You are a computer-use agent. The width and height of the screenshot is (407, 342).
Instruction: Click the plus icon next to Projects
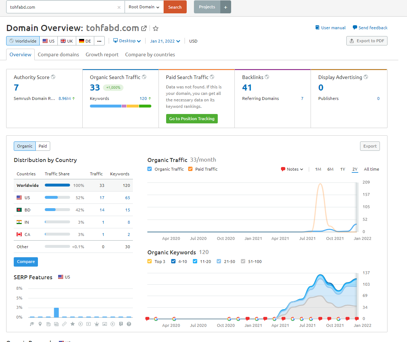[x=226, y=7]
